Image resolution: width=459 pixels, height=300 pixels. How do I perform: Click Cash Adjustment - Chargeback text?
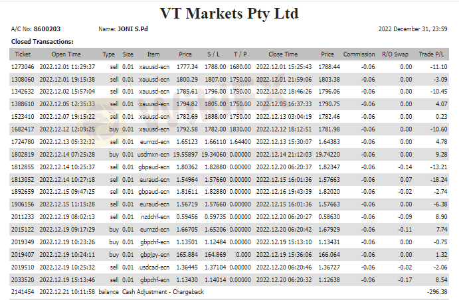pyautogui.click(x=163, y=291)
